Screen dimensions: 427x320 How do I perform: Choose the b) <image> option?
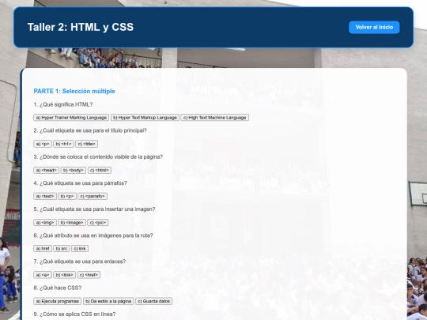tap(72, 223)
